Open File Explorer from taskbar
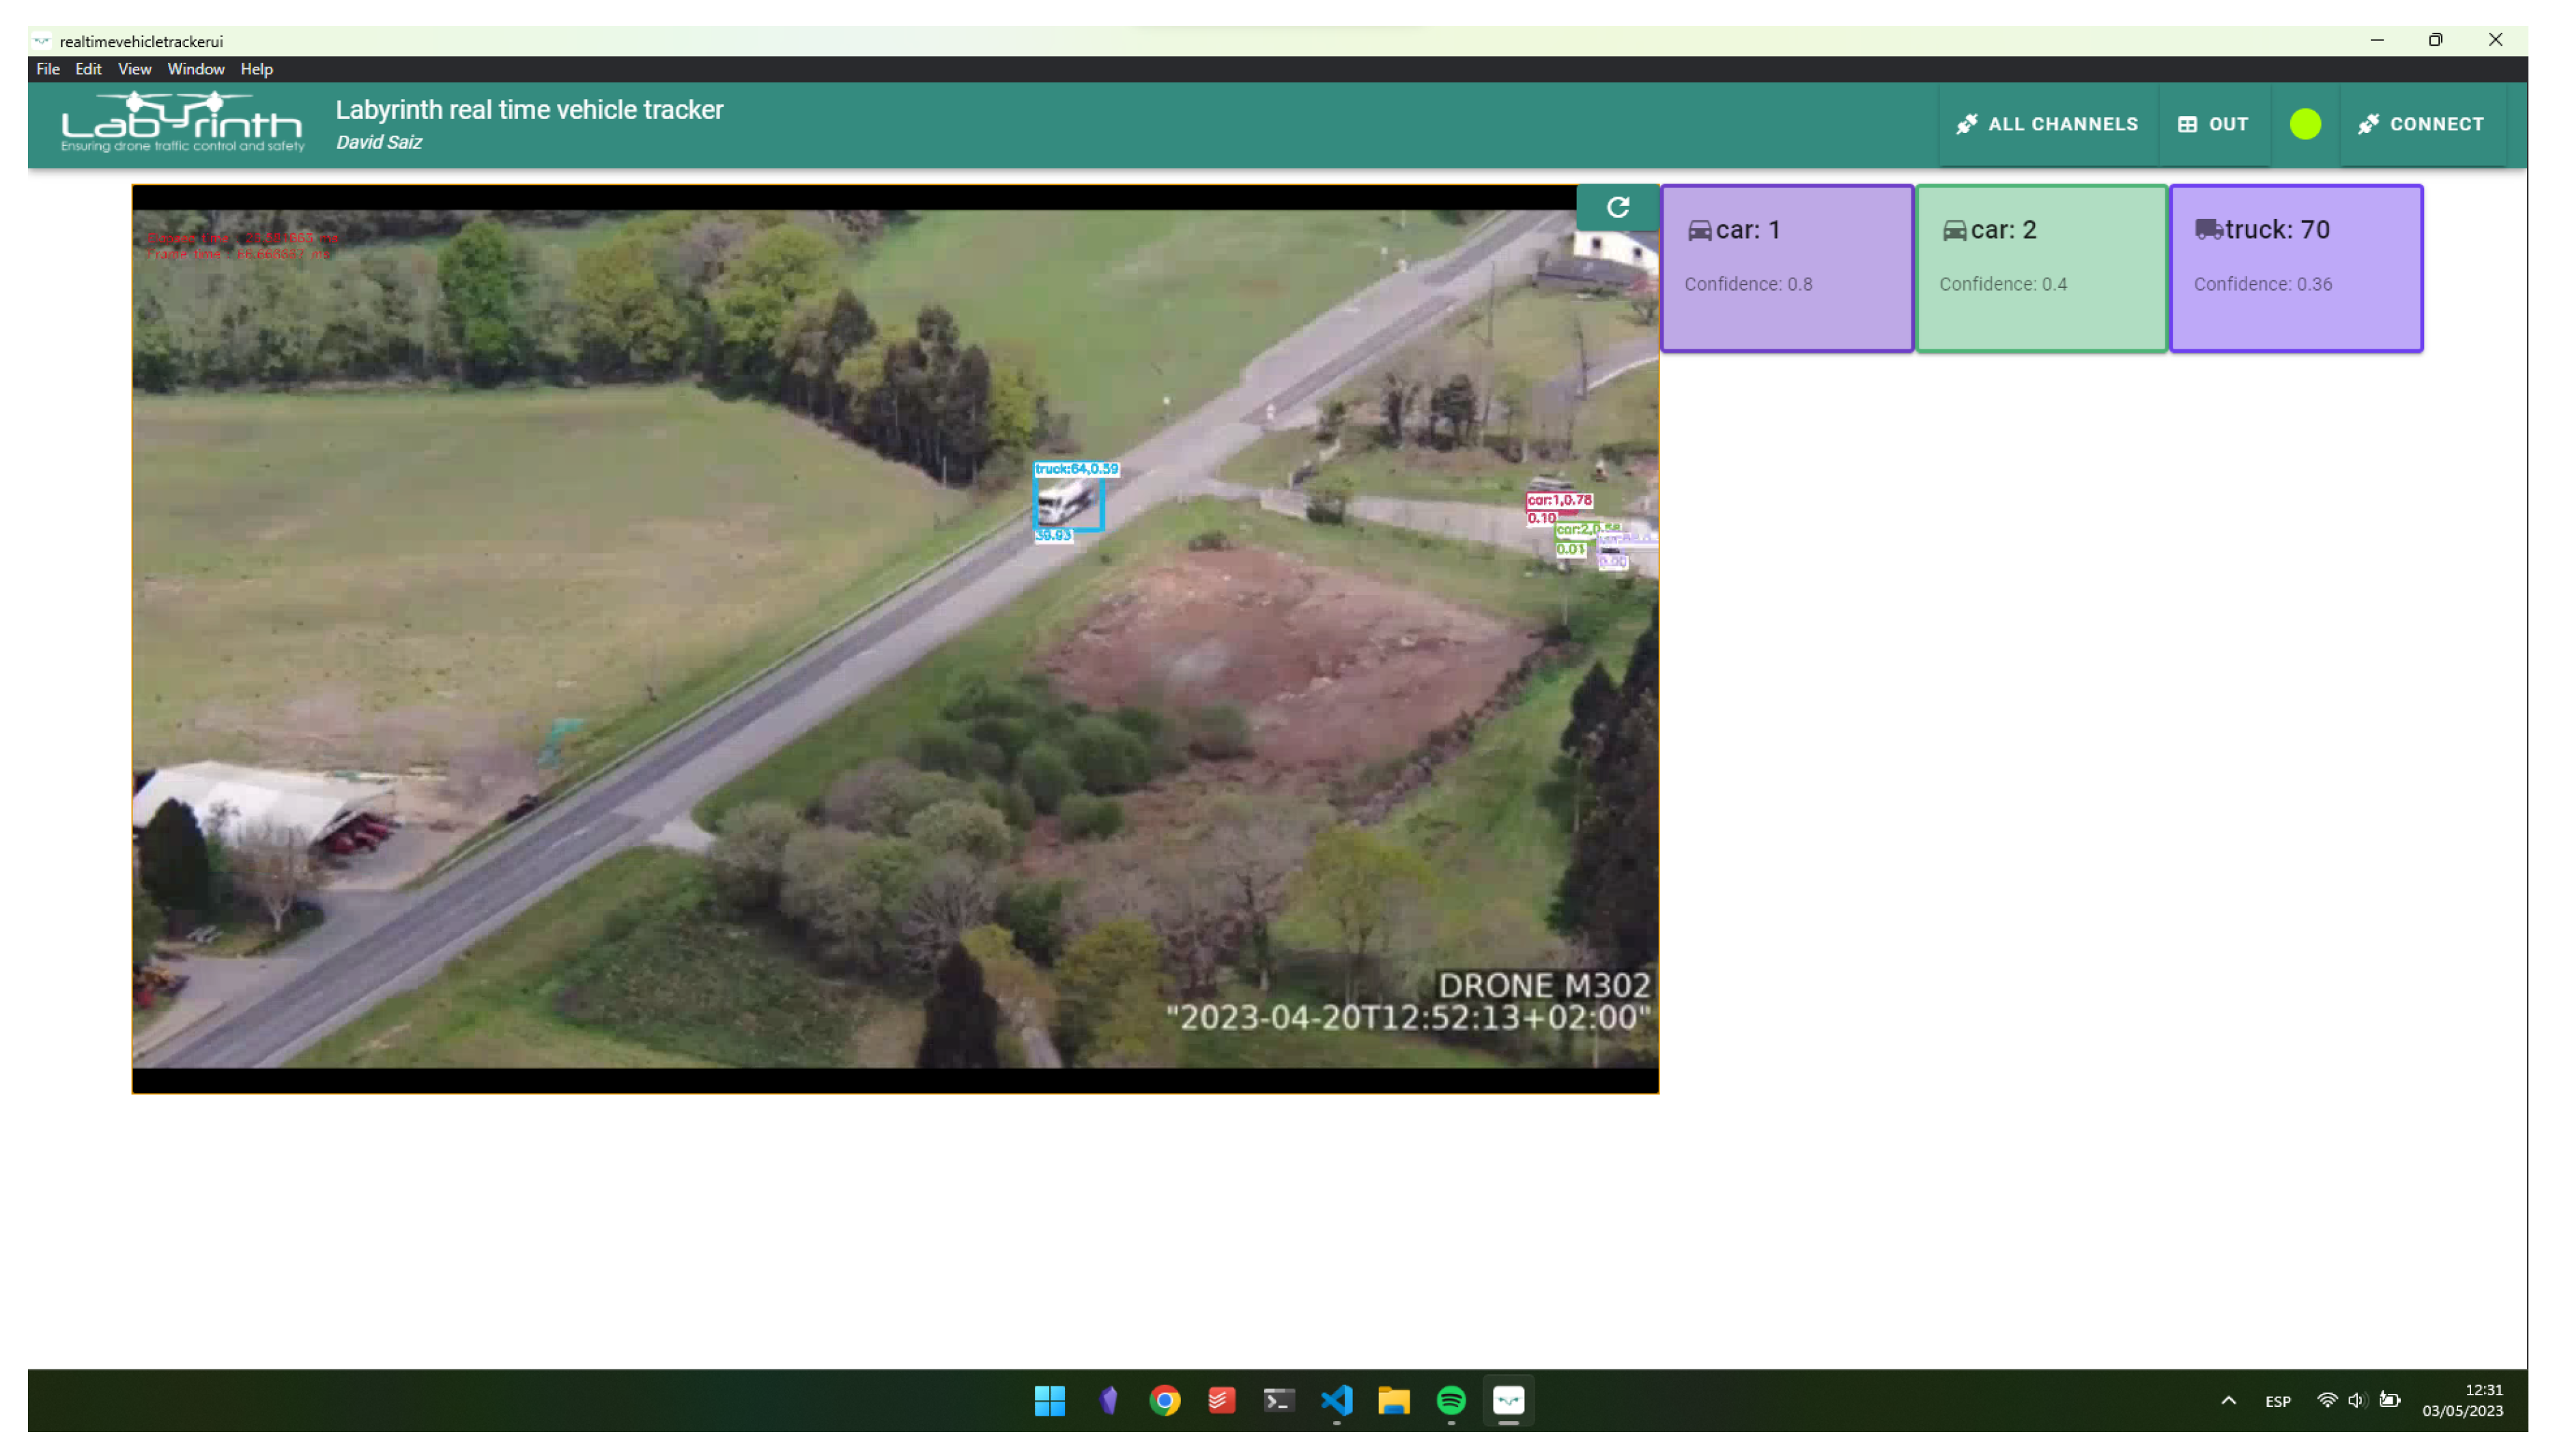The image size is (2553, 1456). (1393, 1400)
